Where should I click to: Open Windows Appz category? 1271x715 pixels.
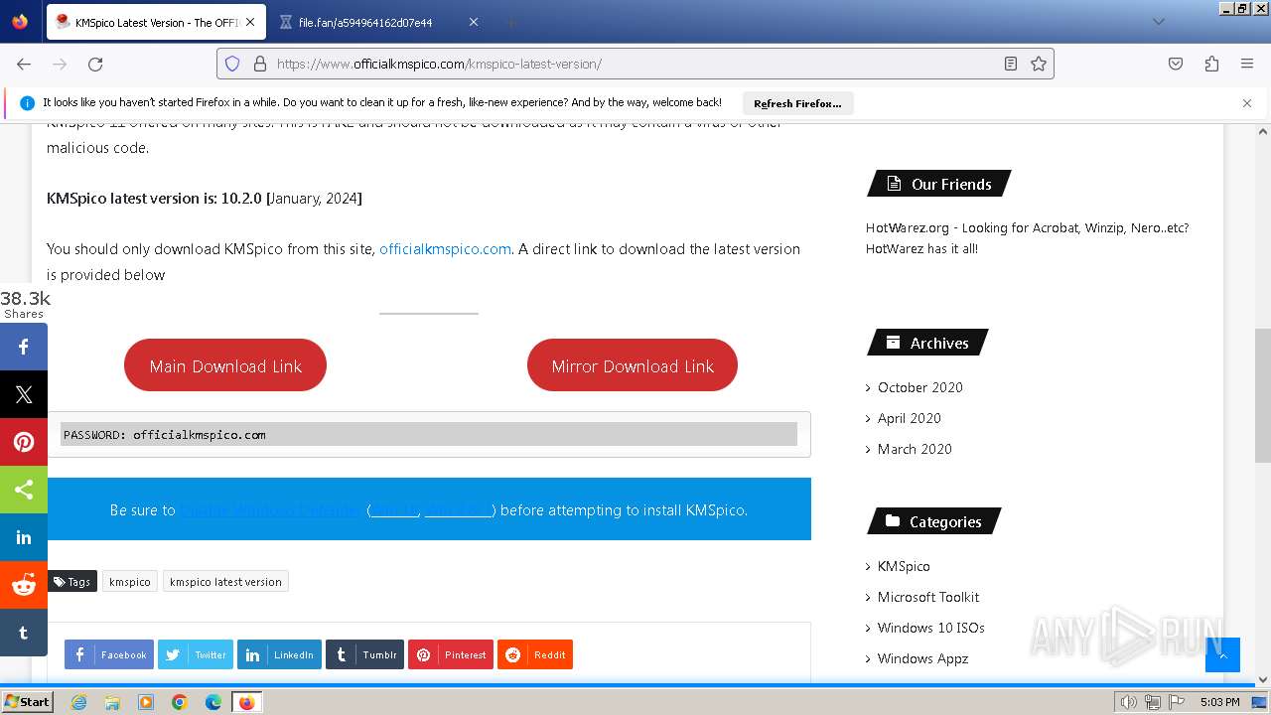pos(922,658)
